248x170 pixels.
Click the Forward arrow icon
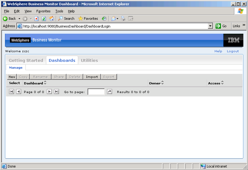pos(25,19)
